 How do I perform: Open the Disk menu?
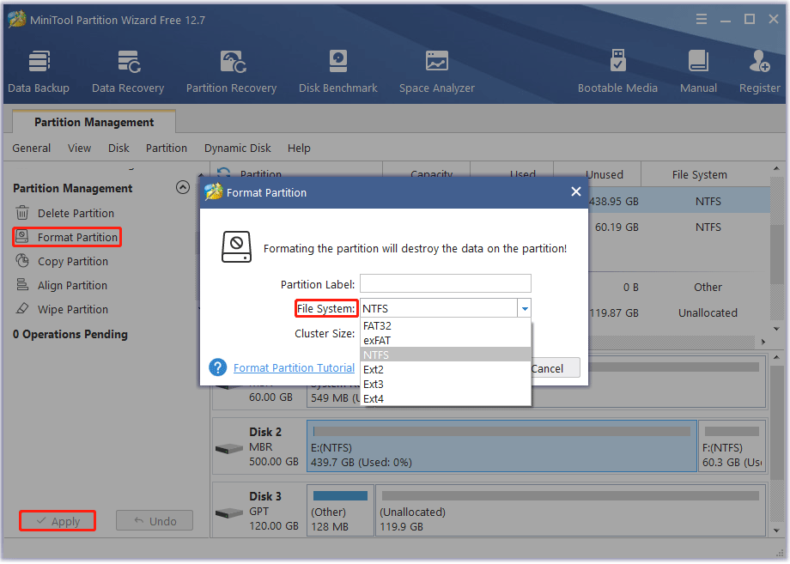118,148
